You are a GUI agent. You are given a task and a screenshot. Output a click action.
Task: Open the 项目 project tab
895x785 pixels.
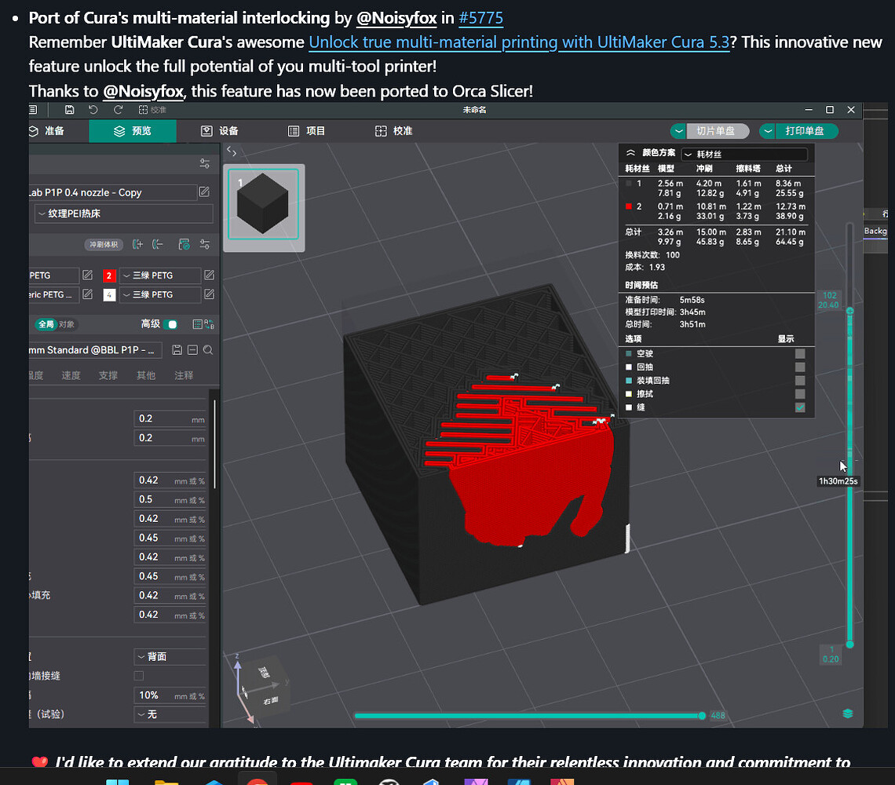coord(306,131)
